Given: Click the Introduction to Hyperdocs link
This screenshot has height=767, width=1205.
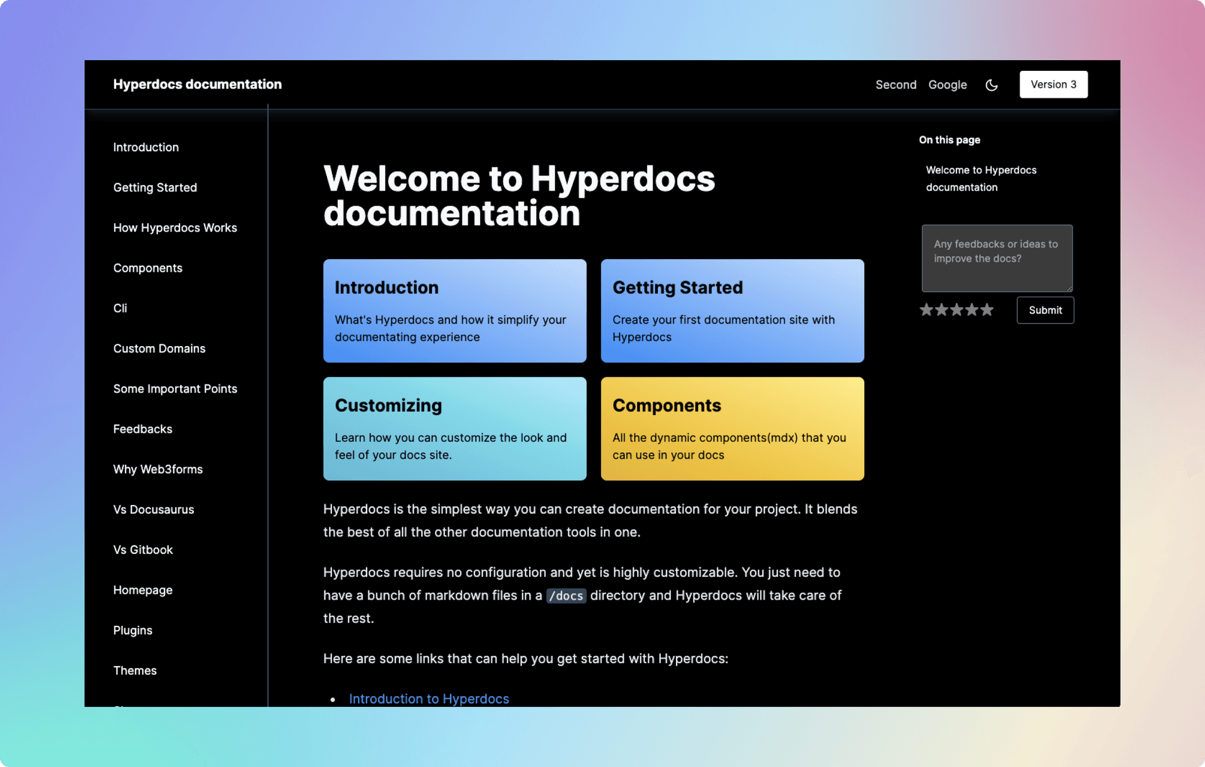Looking at the screenshot, I should click(429, 698).
